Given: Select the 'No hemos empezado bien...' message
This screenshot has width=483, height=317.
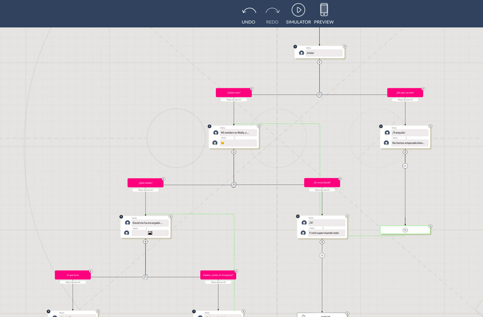Looking at the screenshot, I should click(x=410, y=143).
